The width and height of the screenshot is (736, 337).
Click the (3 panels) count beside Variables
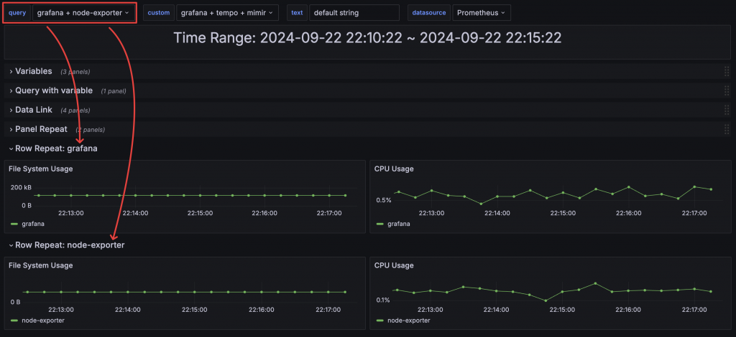[x=75, y=72]
